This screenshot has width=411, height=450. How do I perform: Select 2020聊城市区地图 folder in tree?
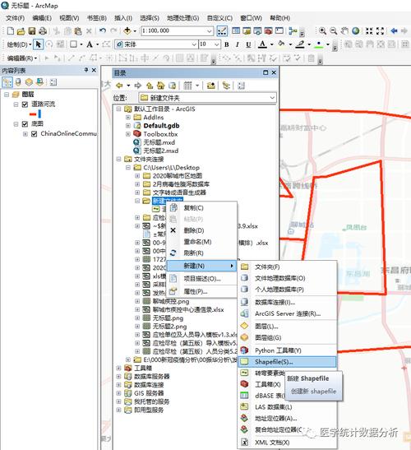coord(178,175)
